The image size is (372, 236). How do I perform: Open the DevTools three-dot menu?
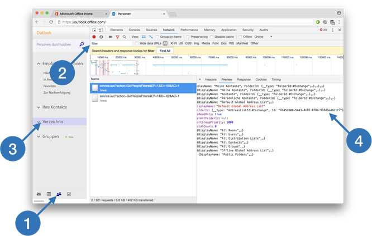(332, 30)
